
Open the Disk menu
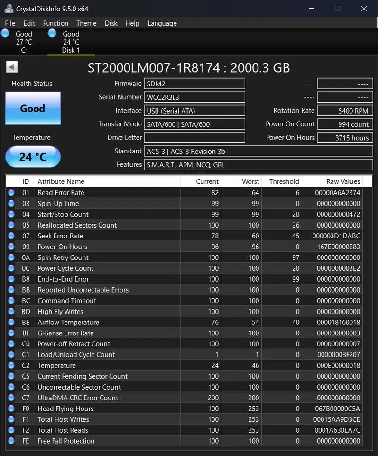pos(111,23)
